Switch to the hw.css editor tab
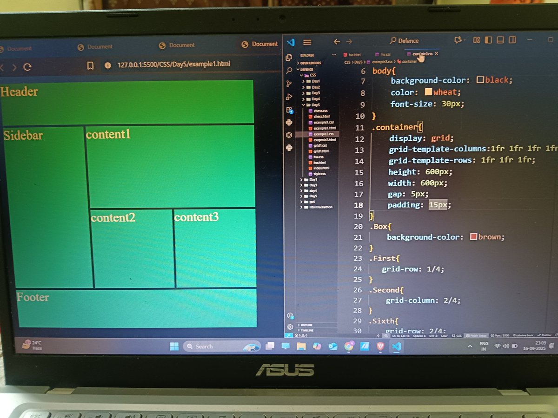This screenshot has width=558, height=418. point(383,54)
